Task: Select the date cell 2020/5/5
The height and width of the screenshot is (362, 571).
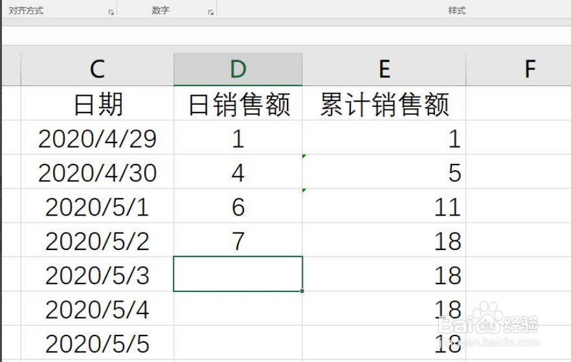Action: (97, 343)
